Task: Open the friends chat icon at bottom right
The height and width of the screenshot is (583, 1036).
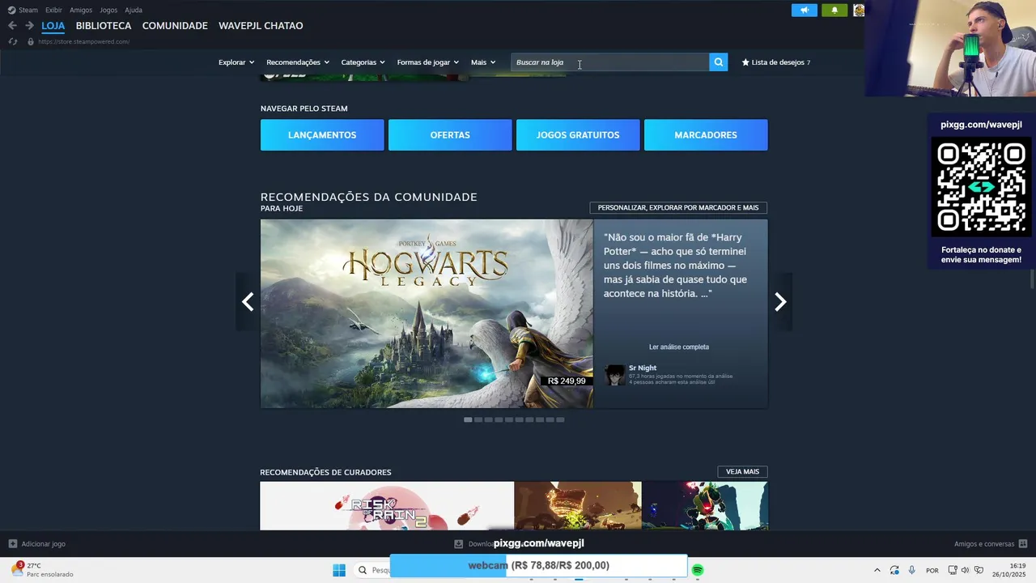Action: coord(1023,544)
